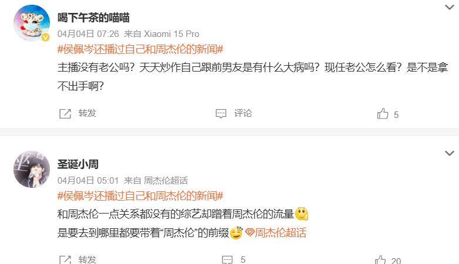Image resolution: width=459 pixels, height=264 pixels.
Task: Open the orange 周杰伦超话 link in the post text
Action: (281, 233)
